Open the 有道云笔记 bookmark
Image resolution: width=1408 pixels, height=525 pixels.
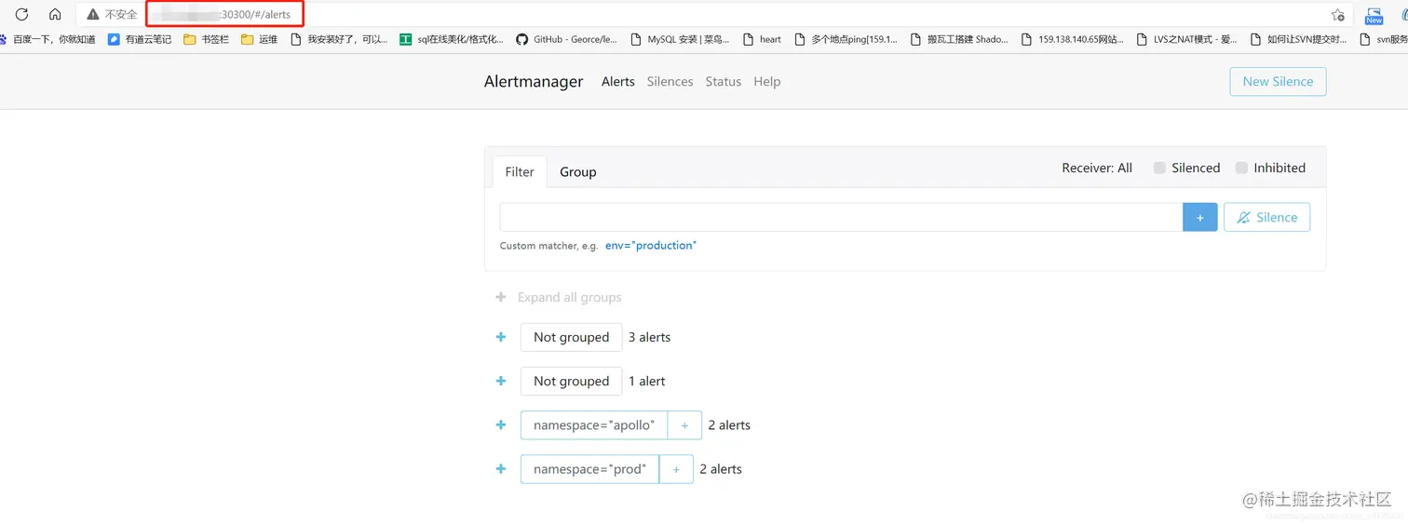click(x=140, y=39)
